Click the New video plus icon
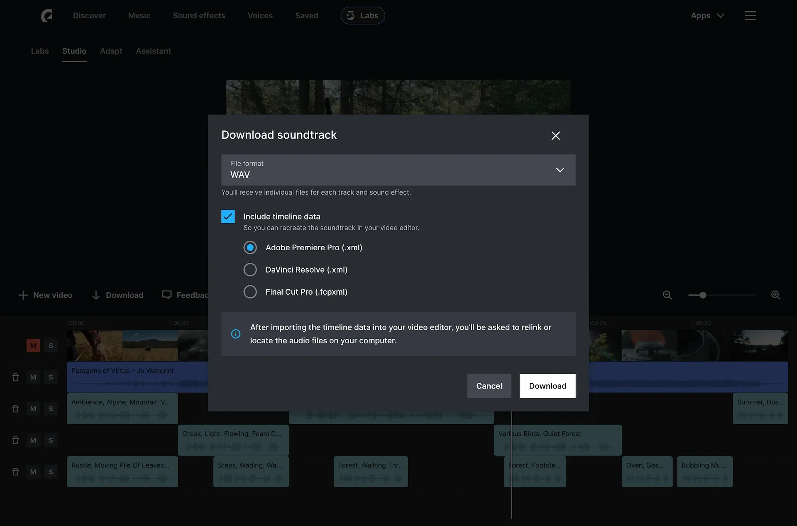Screen dimensions: 797x526 click(x=23, y=295)
